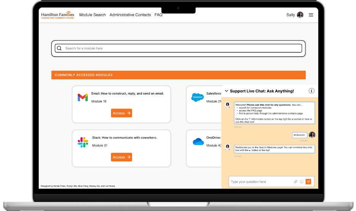
Task: Click the 'Email: How to construct' title
Action: coord(127,93)
